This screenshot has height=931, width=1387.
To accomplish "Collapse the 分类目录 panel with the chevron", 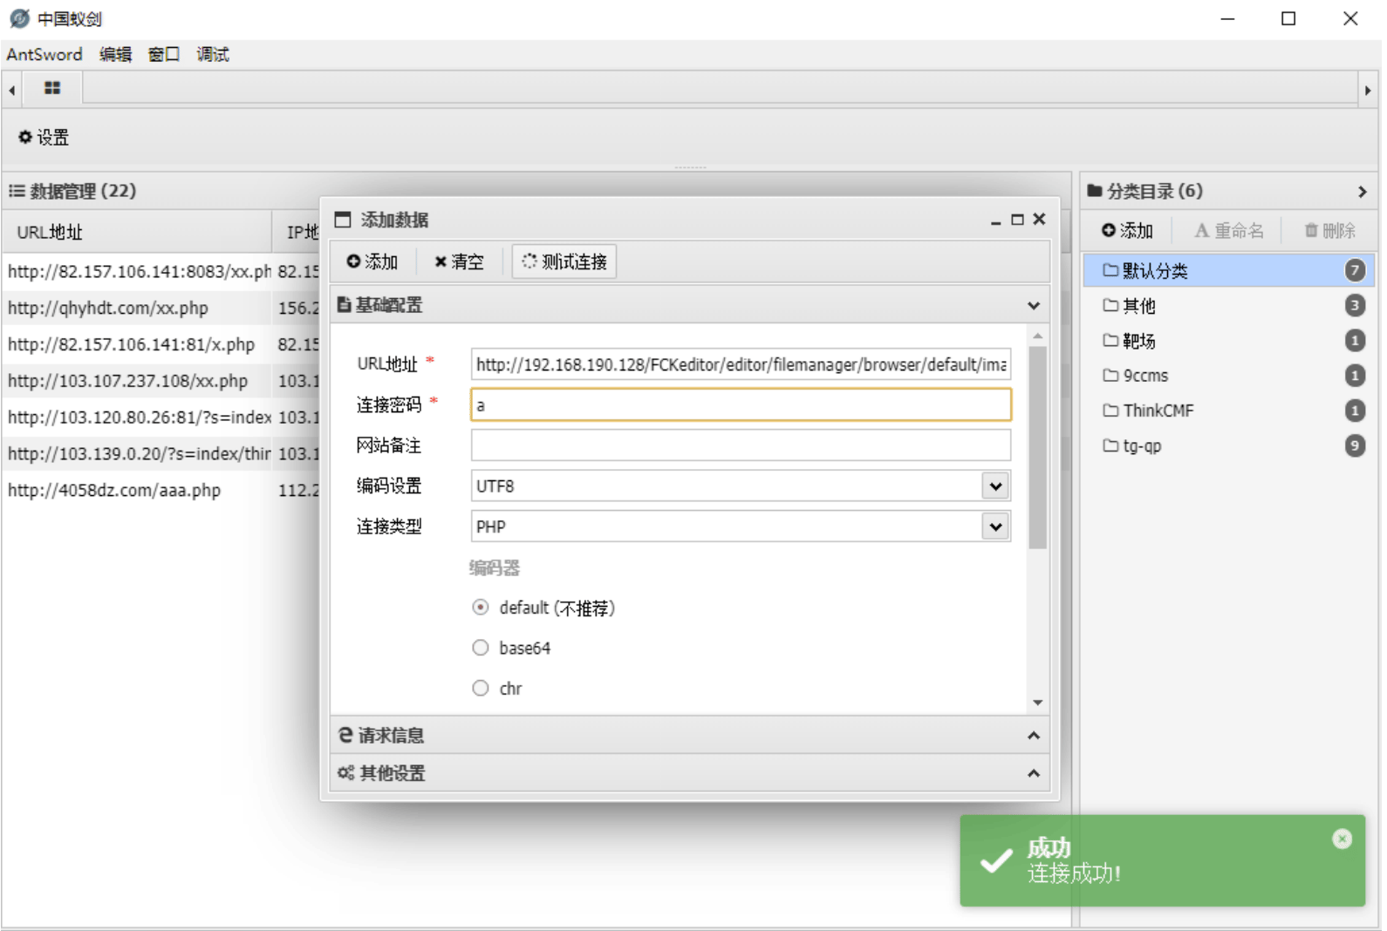I will tap(1362, 192).
